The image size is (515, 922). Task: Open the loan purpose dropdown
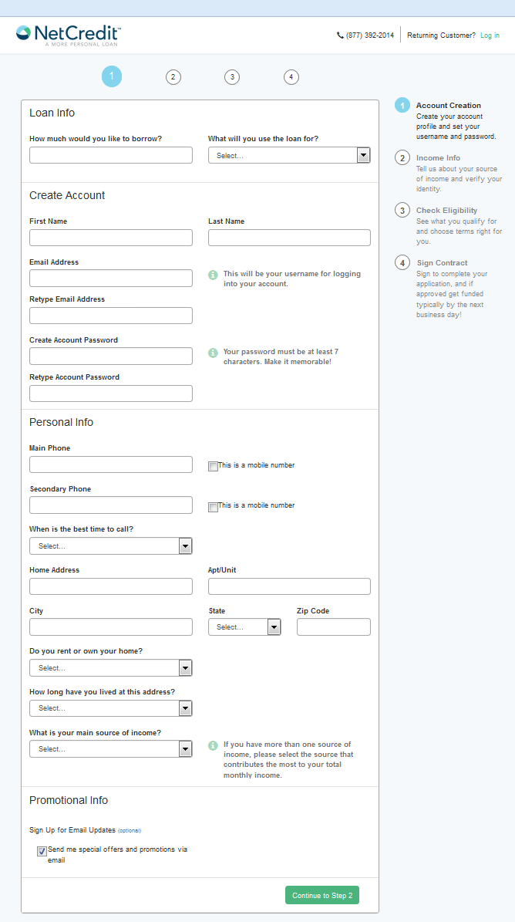point(290,155)
